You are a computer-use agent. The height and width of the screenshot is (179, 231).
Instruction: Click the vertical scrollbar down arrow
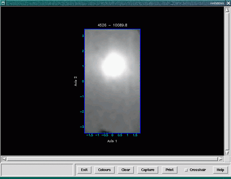pos(227,153)
